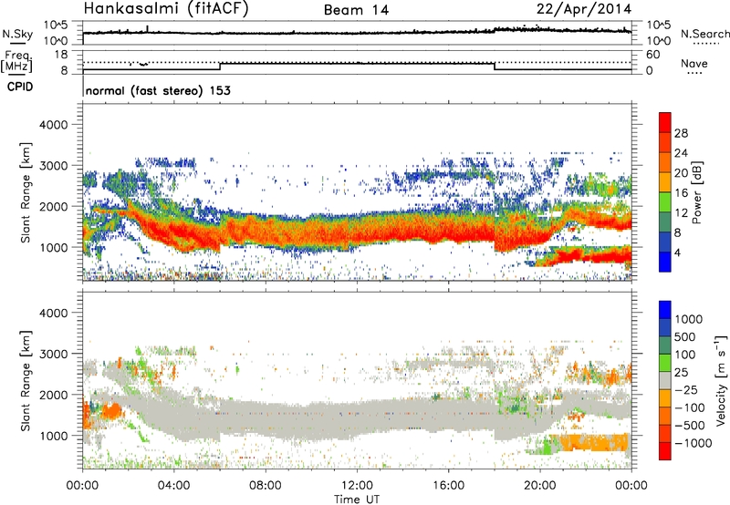The image size is (730, 505).
Task: Click the Power [dB] colorbar title
Action: pos(696,192)
